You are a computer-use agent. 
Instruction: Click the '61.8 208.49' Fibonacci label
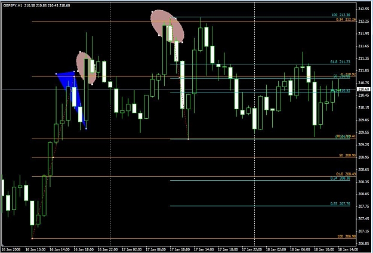pyautogui.click(x=346, y=174)
